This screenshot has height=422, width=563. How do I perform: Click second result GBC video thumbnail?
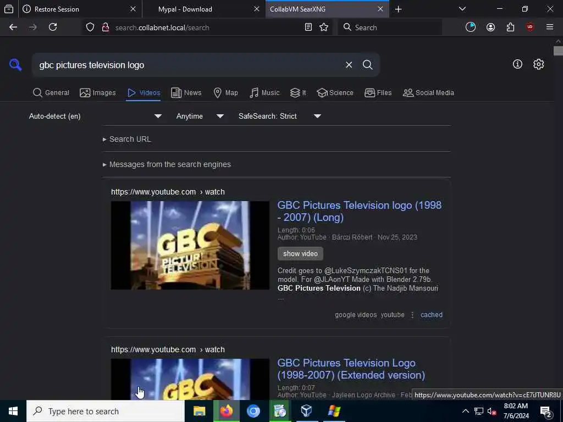[190, 379]
